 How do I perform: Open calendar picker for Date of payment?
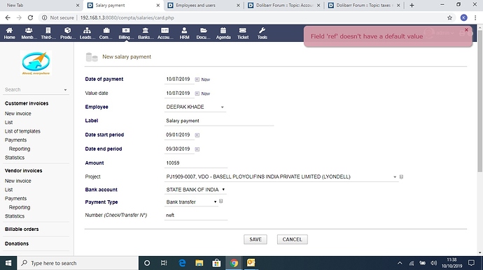197,80
